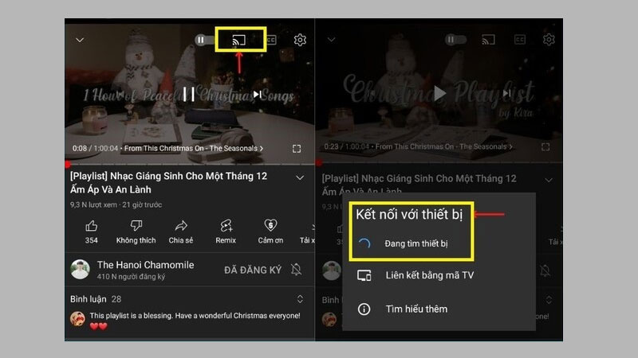The height and width of the screenshot is (358, 638).
Task: Open settings gear in left video player
Action: 300,40
